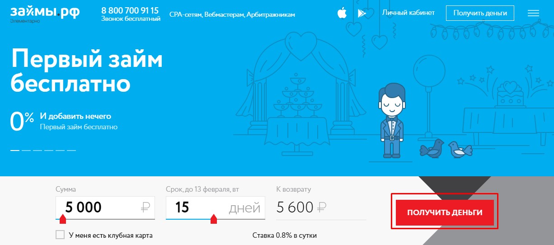Select the second banner slide indicator

(x=26, y=150)
